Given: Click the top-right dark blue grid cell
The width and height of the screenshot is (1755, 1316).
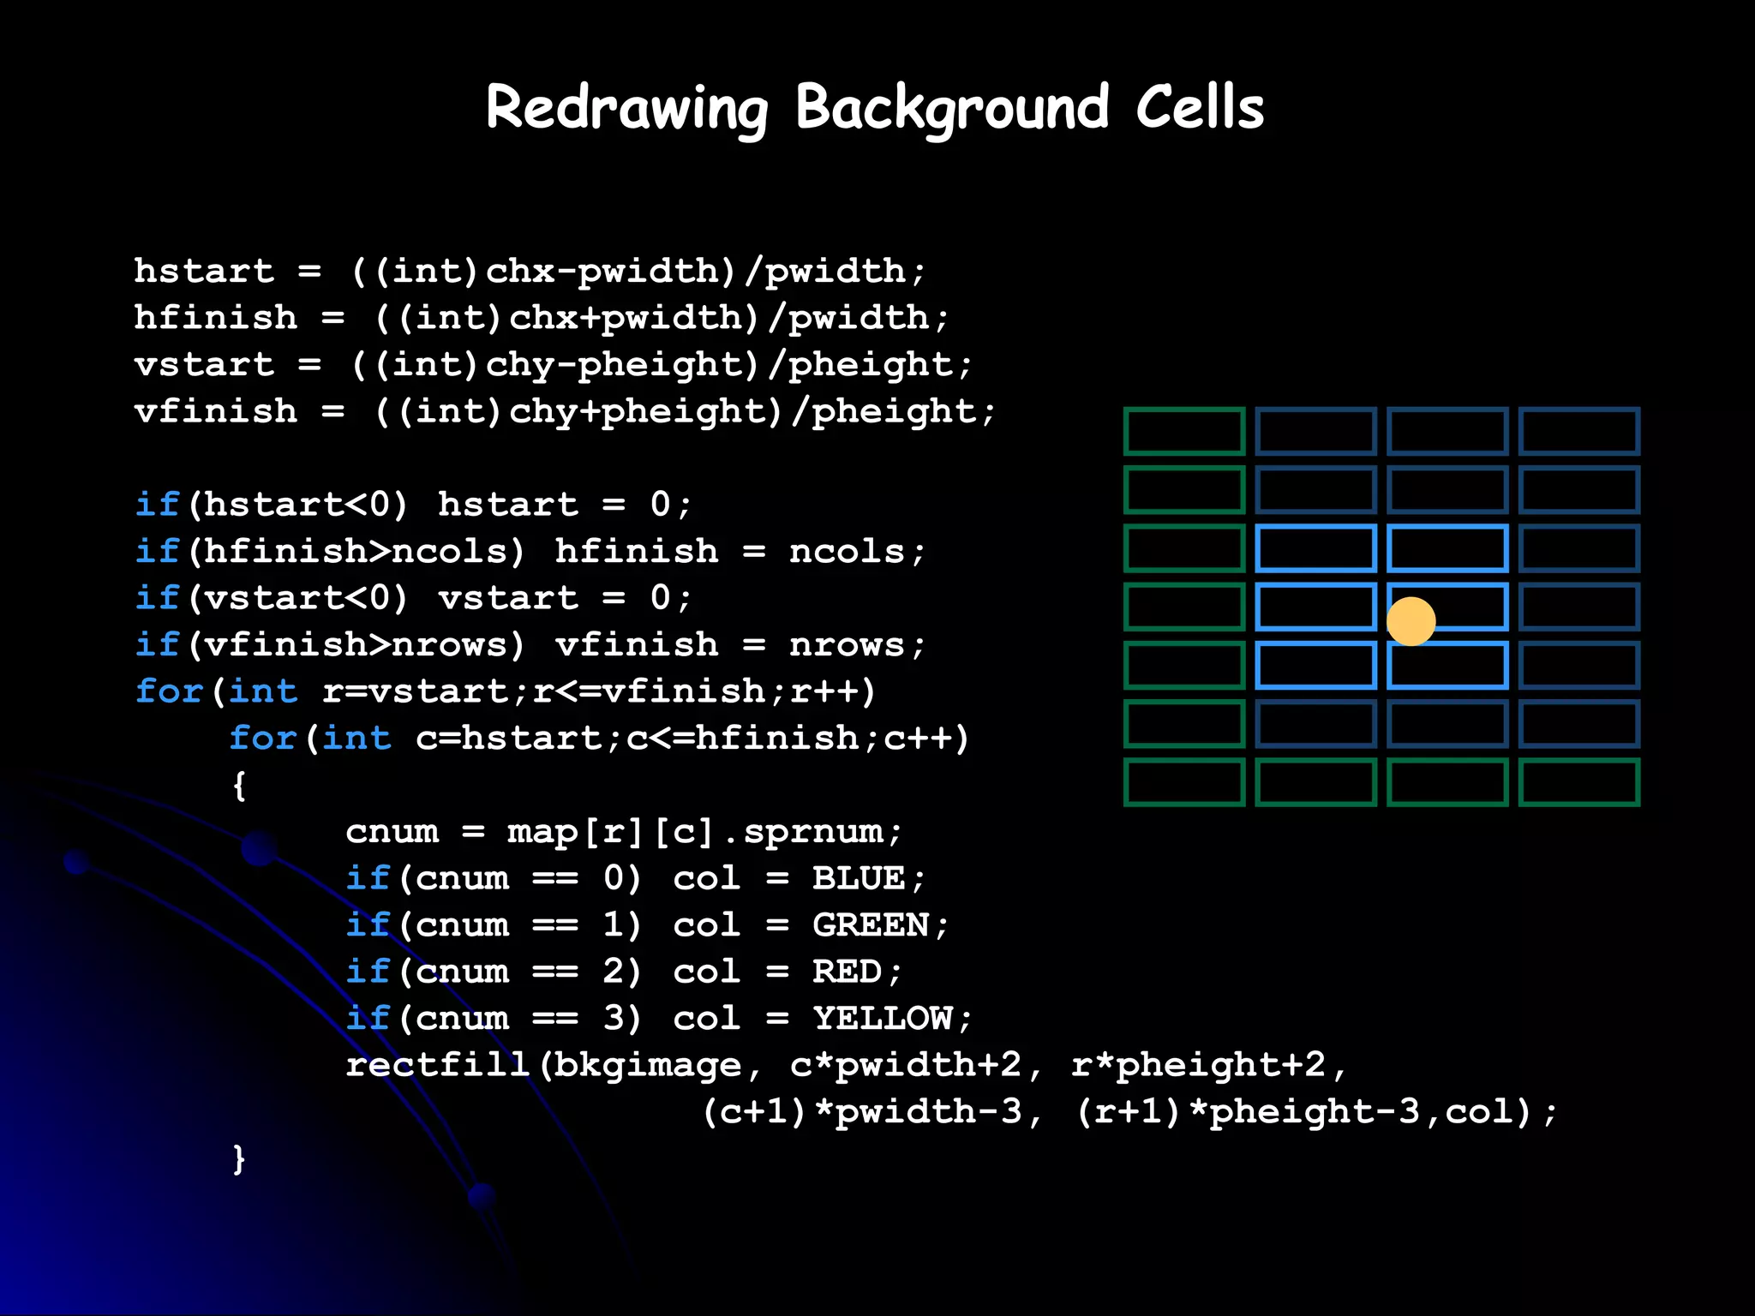Looking at the screenshot, I should pos(1578,431).
